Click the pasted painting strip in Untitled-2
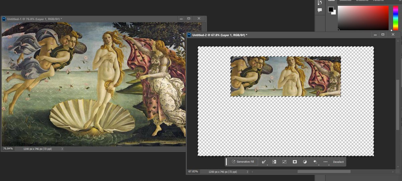Image resolution: width=402 pixels, height=181 pixels. click(285, 76)
